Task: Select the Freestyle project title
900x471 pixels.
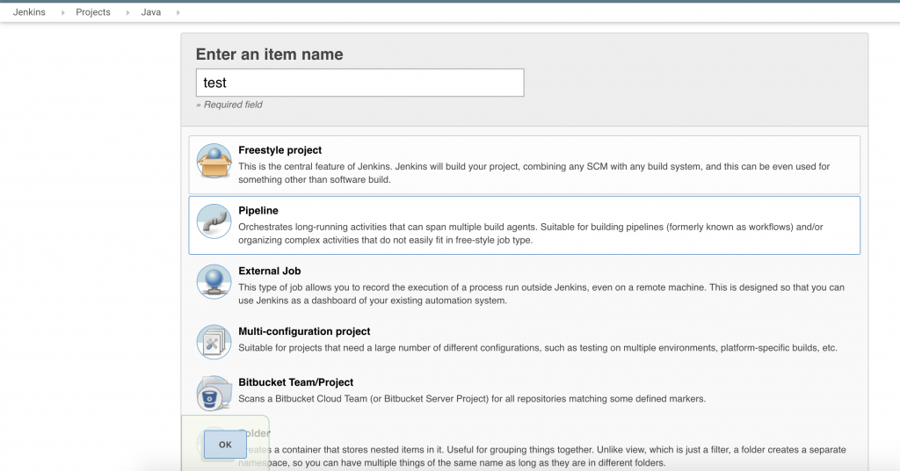Action: pyautogui.click(x=279, y=150)
